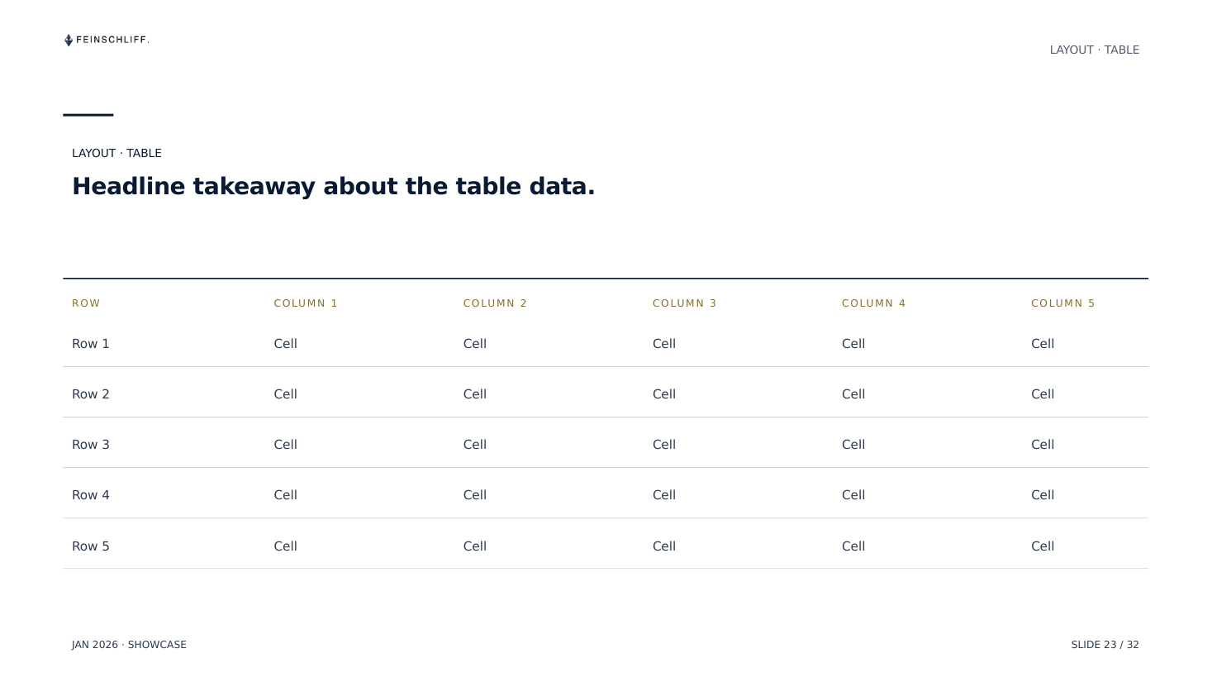The image size is (1212, 682).
Task: Click the JAN 2026 · SHOWCASE footer text
Action: pyautogui.click(x=129, y=645)
